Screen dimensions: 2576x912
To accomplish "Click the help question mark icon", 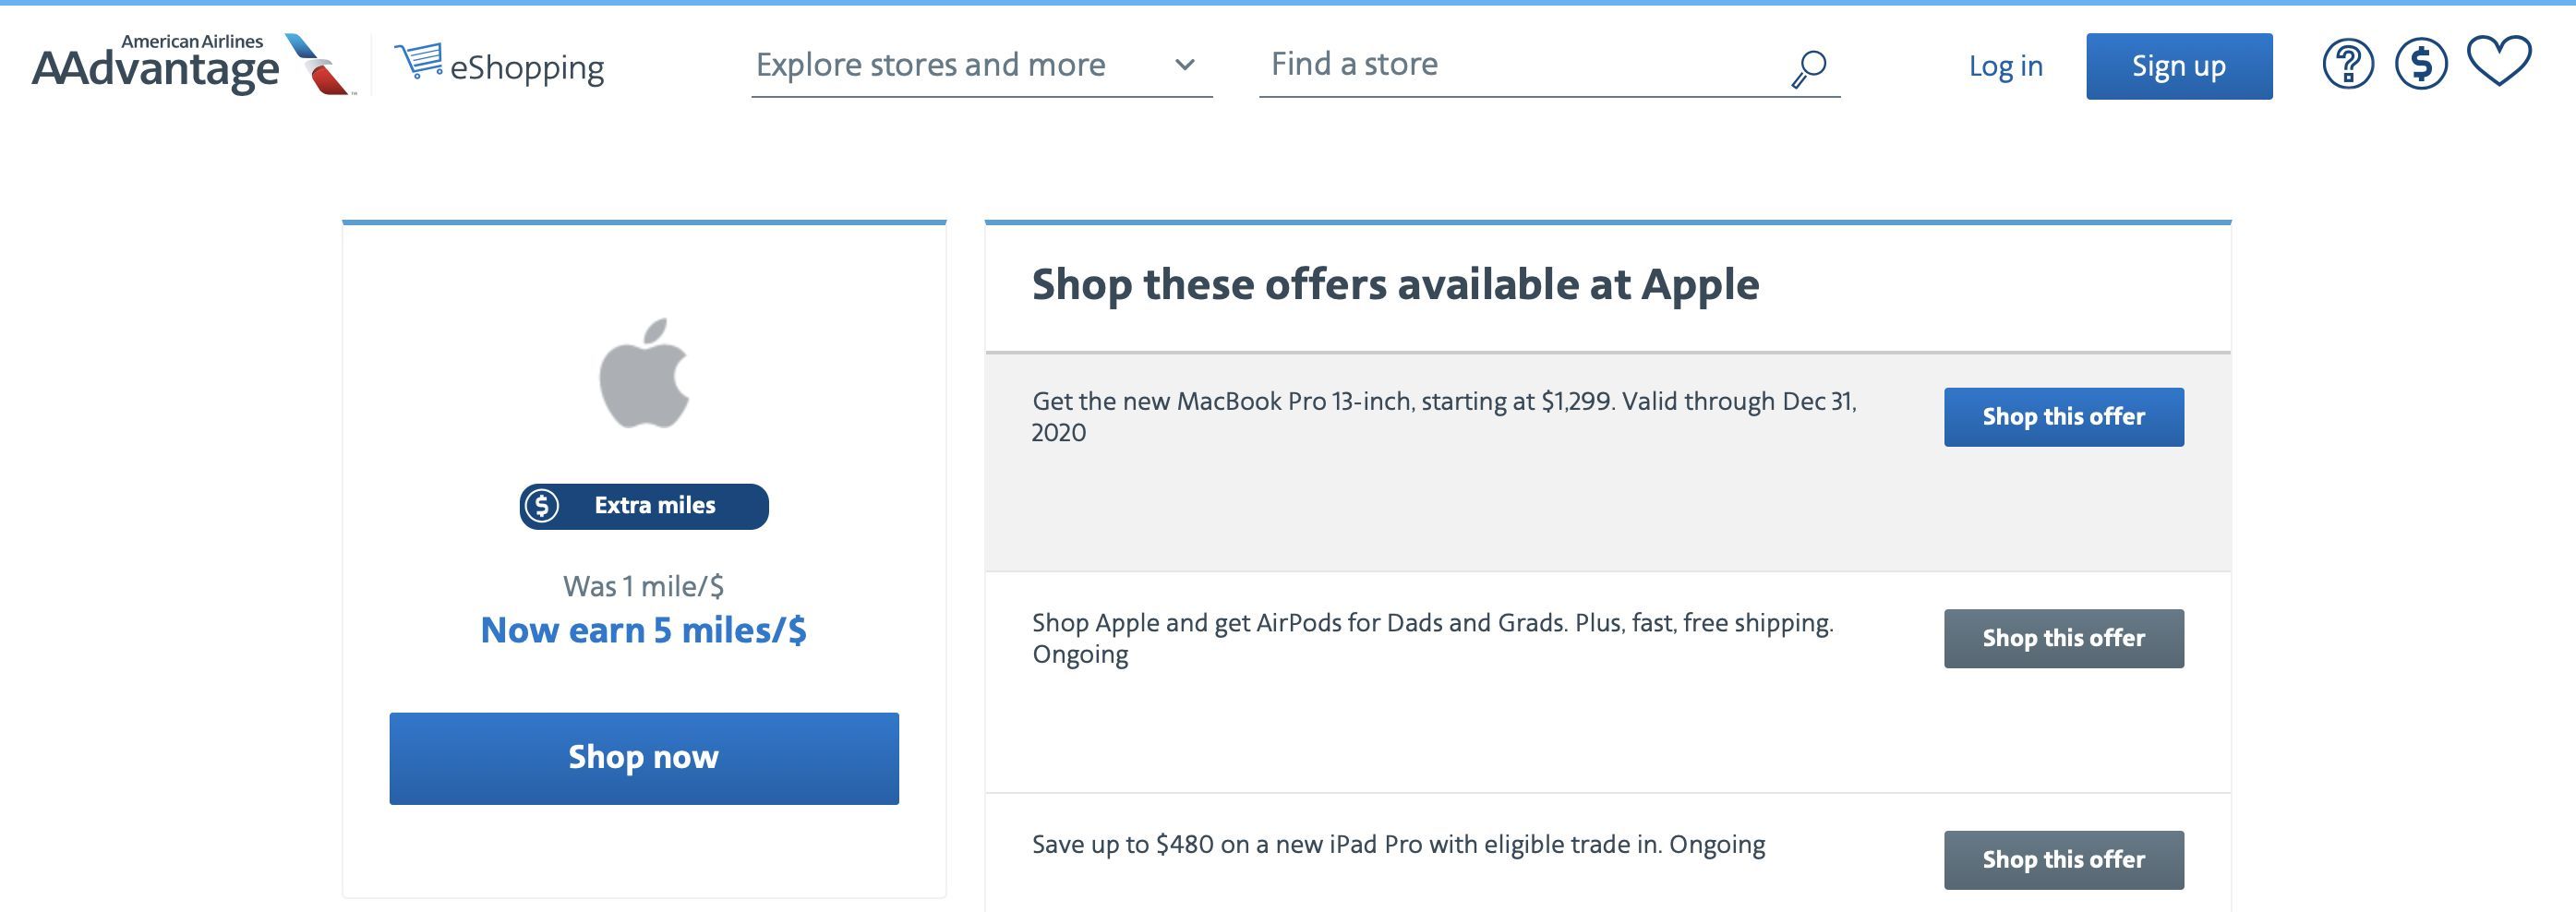I will [x=2347, y=65].
